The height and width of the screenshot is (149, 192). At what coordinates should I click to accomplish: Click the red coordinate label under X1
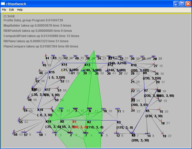coord(80,127)
